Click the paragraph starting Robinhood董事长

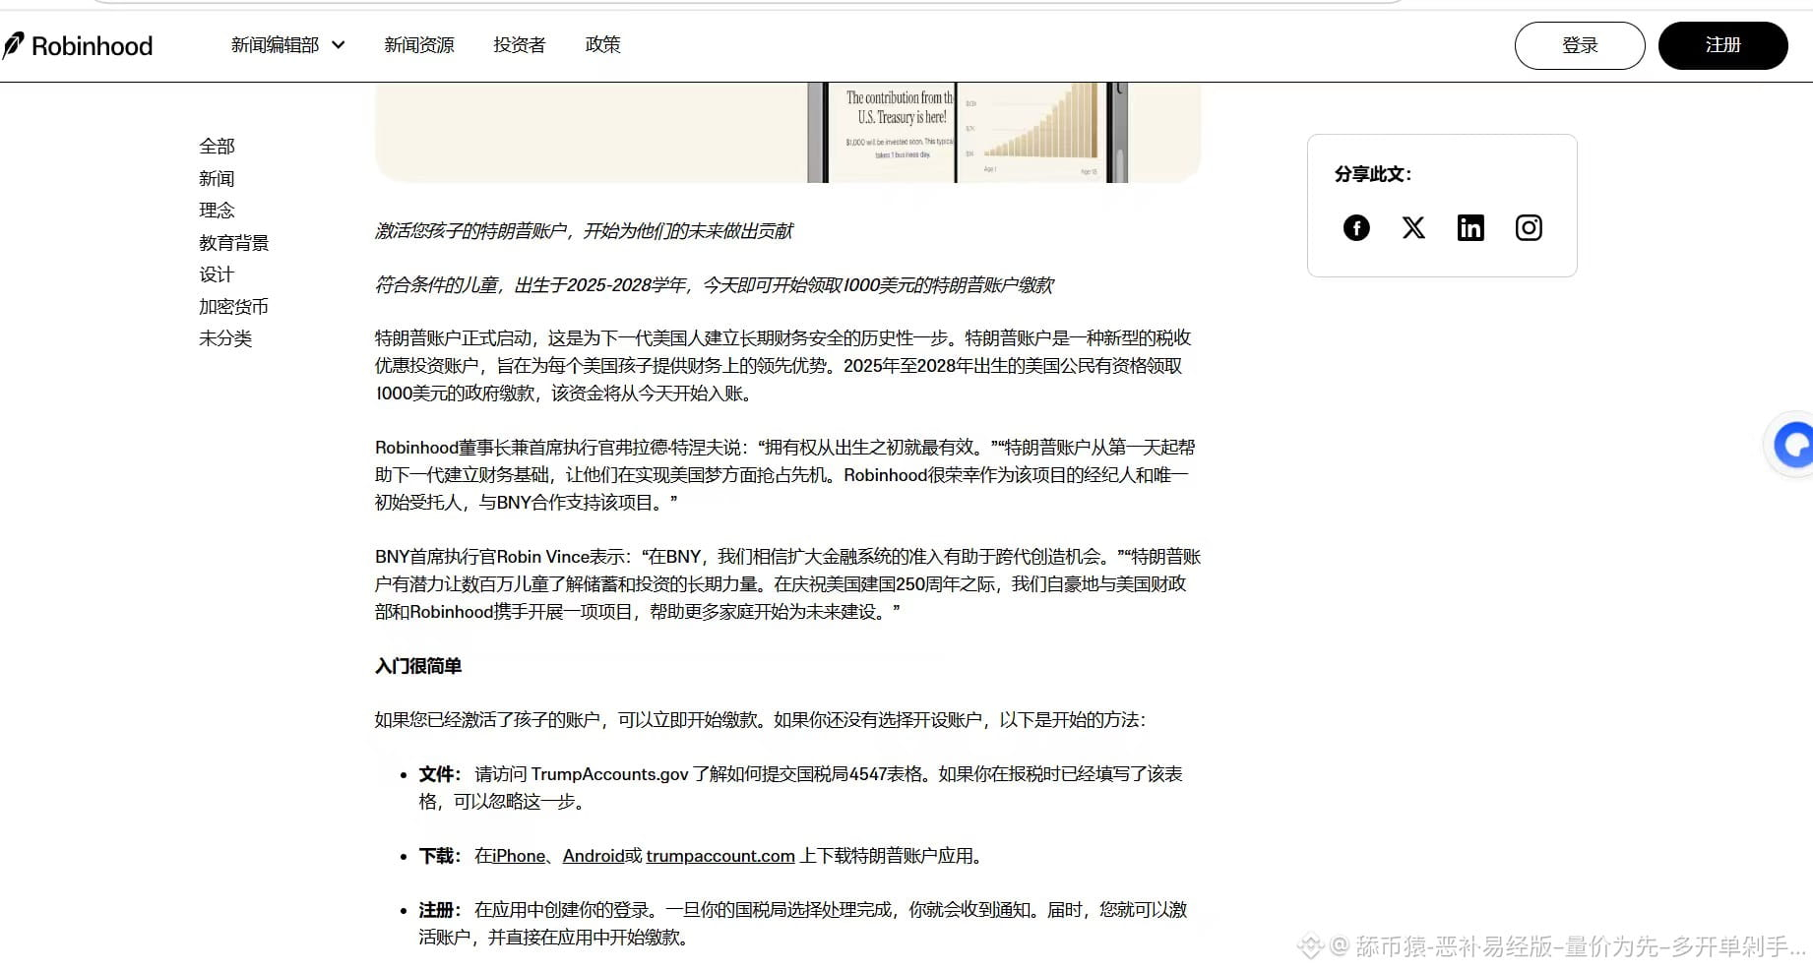pyautogui.click(x=785, y=475)
